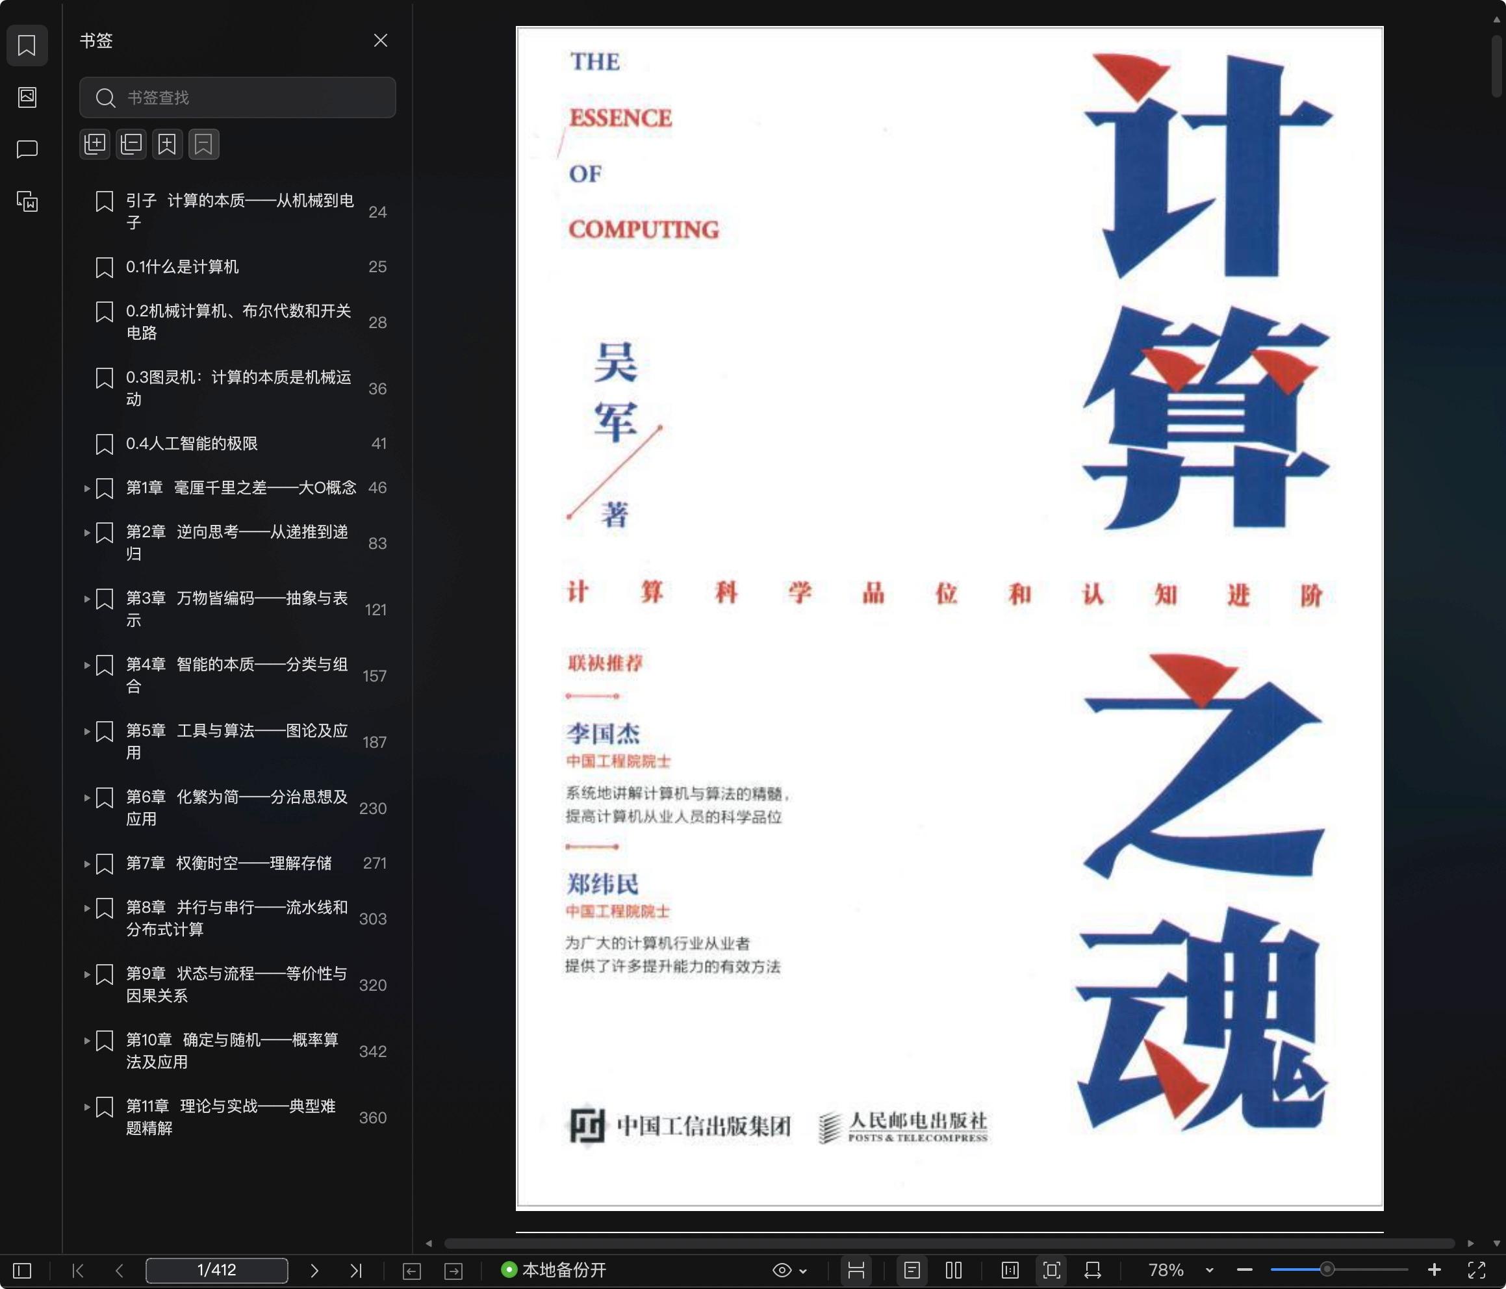Screen dimensions: 1506x1289
Task: Click the horizontal scrollbar under the page
Action: 949,1244
